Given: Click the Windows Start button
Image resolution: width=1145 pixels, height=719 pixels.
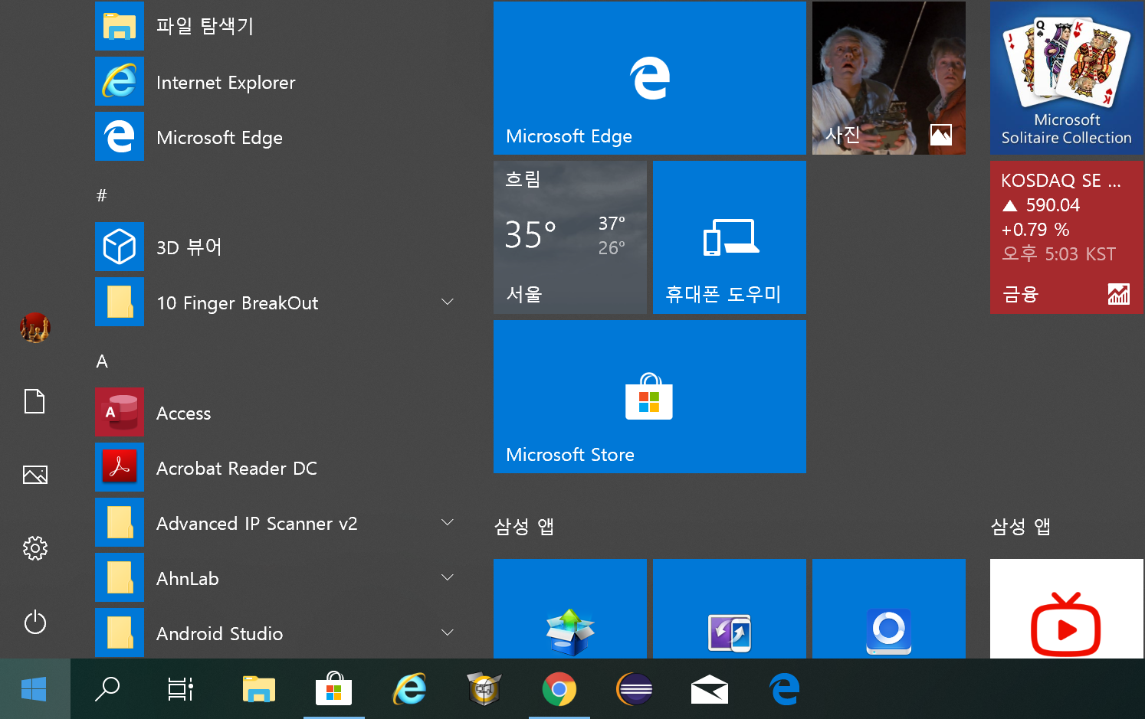Looking at the screenshot, I should coord(34,689).
